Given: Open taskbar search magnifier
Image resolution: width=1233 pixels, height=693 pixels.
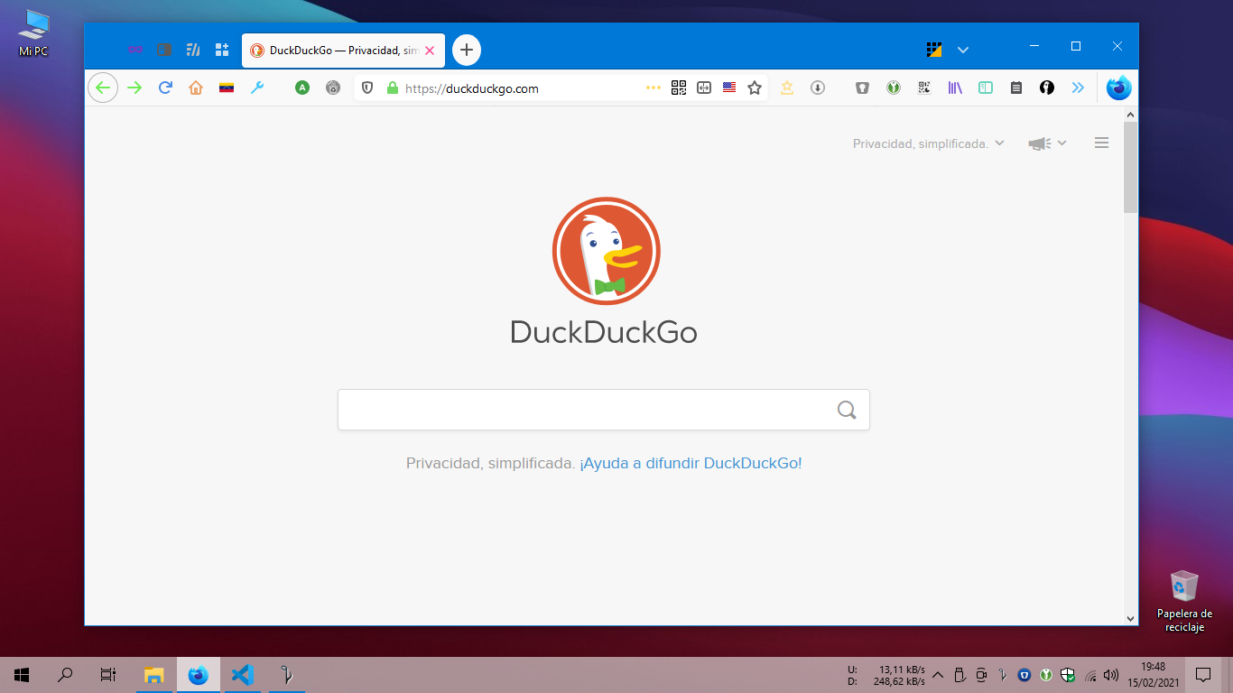Looking at the screenshot, I should pyautogui.click(x=65, y=674).
